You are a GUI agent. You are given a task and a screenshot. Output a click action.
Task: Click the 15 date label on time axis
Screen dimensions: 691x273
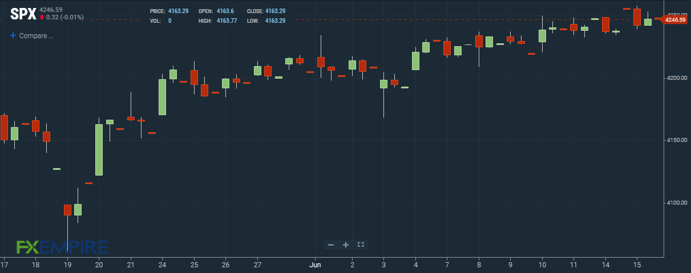coord(637,265)
